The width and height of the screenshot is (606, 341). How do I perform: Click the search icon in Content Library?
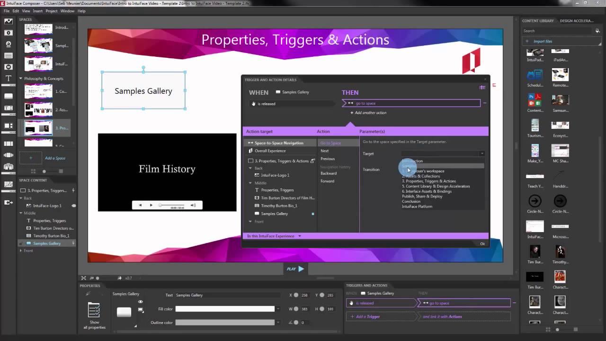(x=597, y=31)
